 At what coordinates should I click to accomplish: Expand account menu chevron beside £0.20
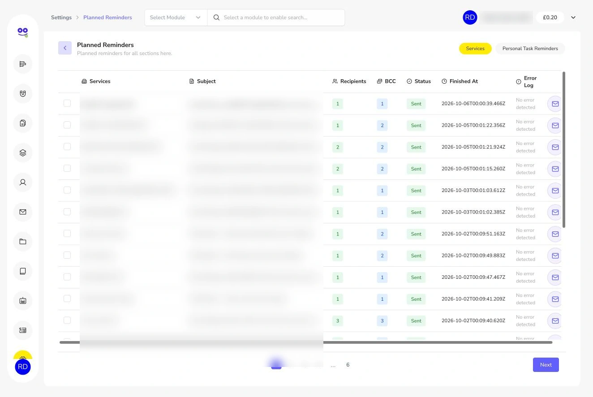(573, 17)
